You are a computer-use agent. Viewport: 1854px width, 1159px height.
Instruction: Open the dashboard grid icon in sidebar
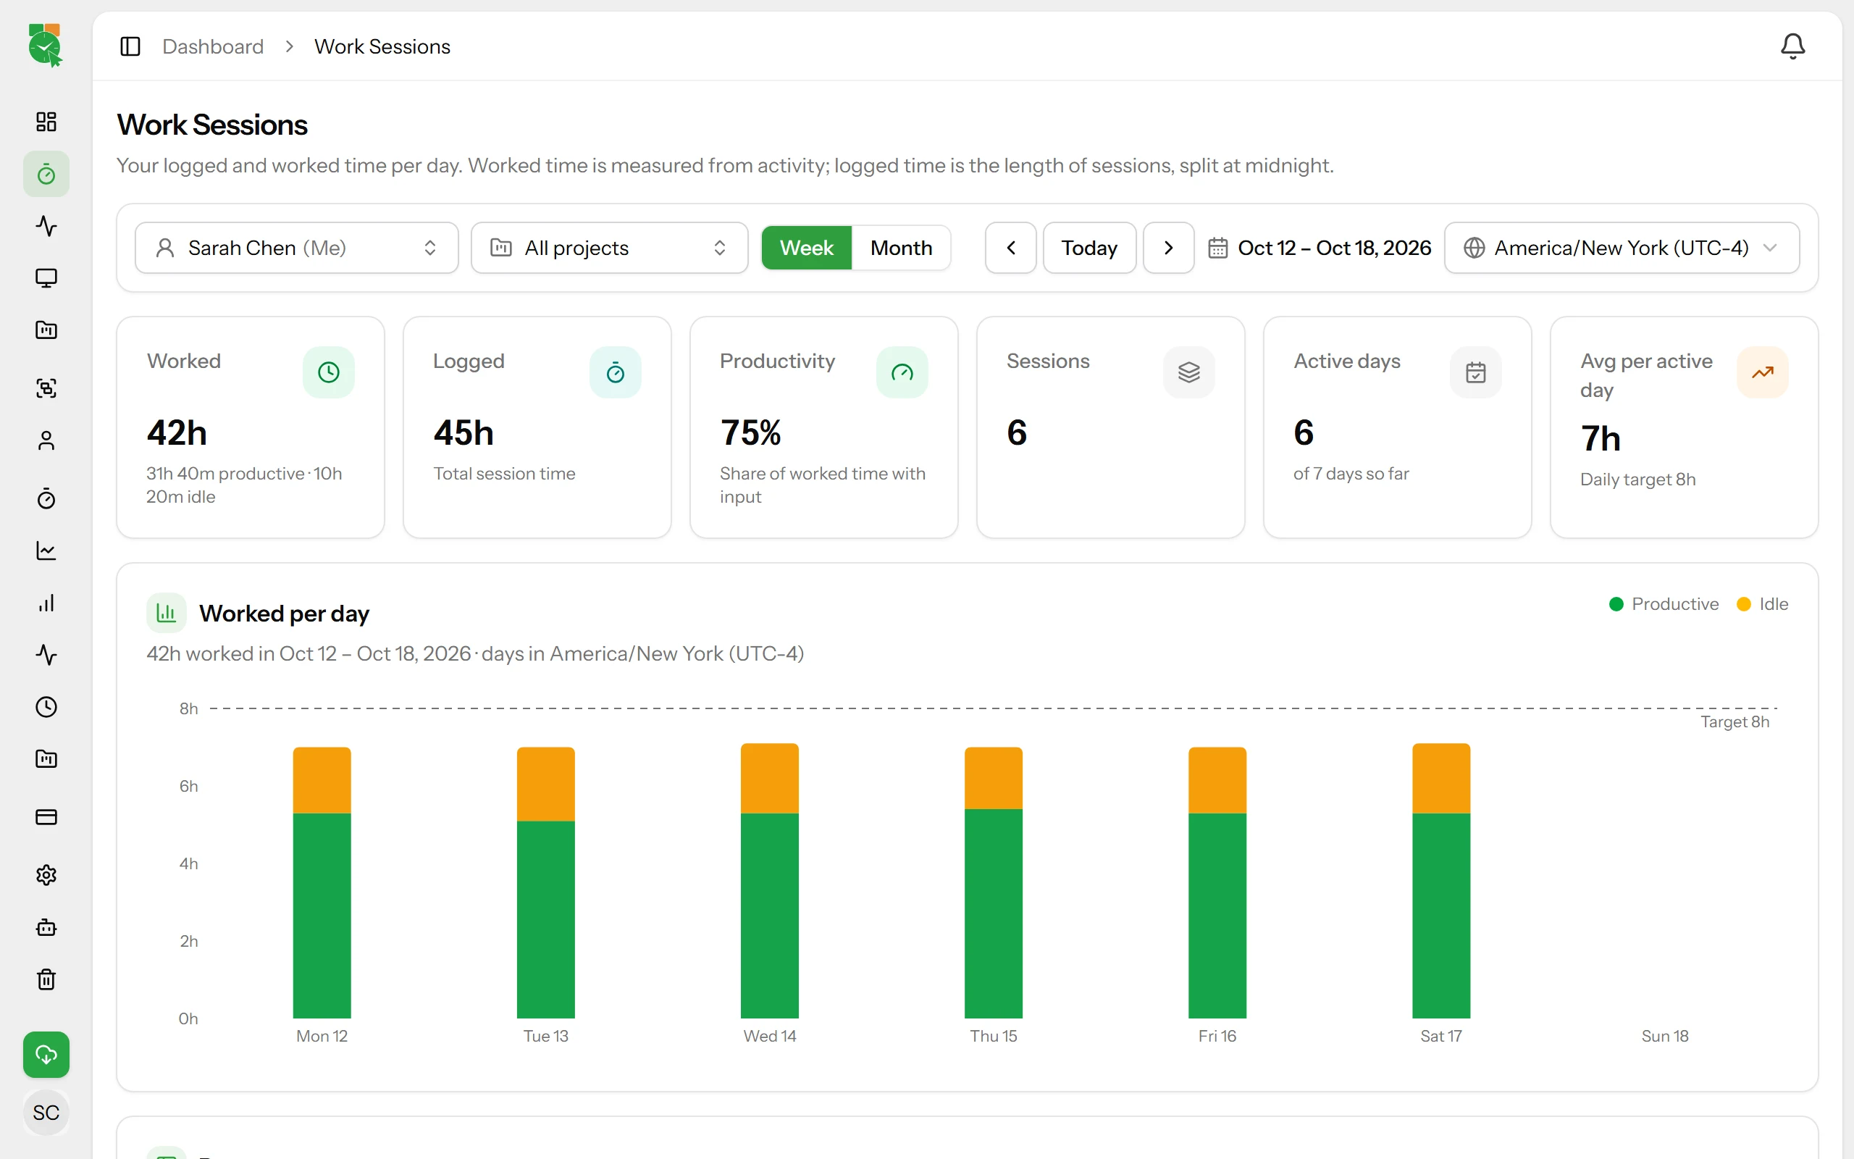46,121
